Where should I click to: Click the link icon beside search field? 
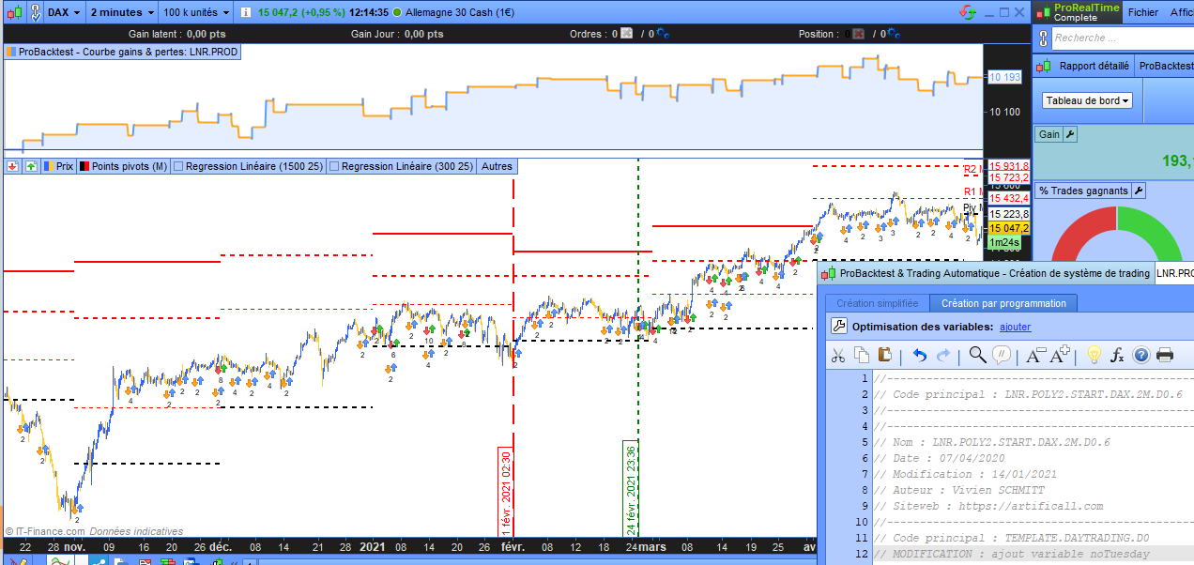click(x=1043, y=37)
